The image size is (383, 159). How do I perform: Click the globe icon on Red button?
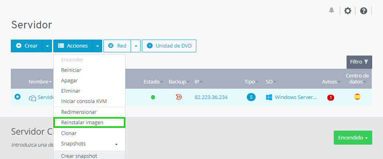click(111, 46)
